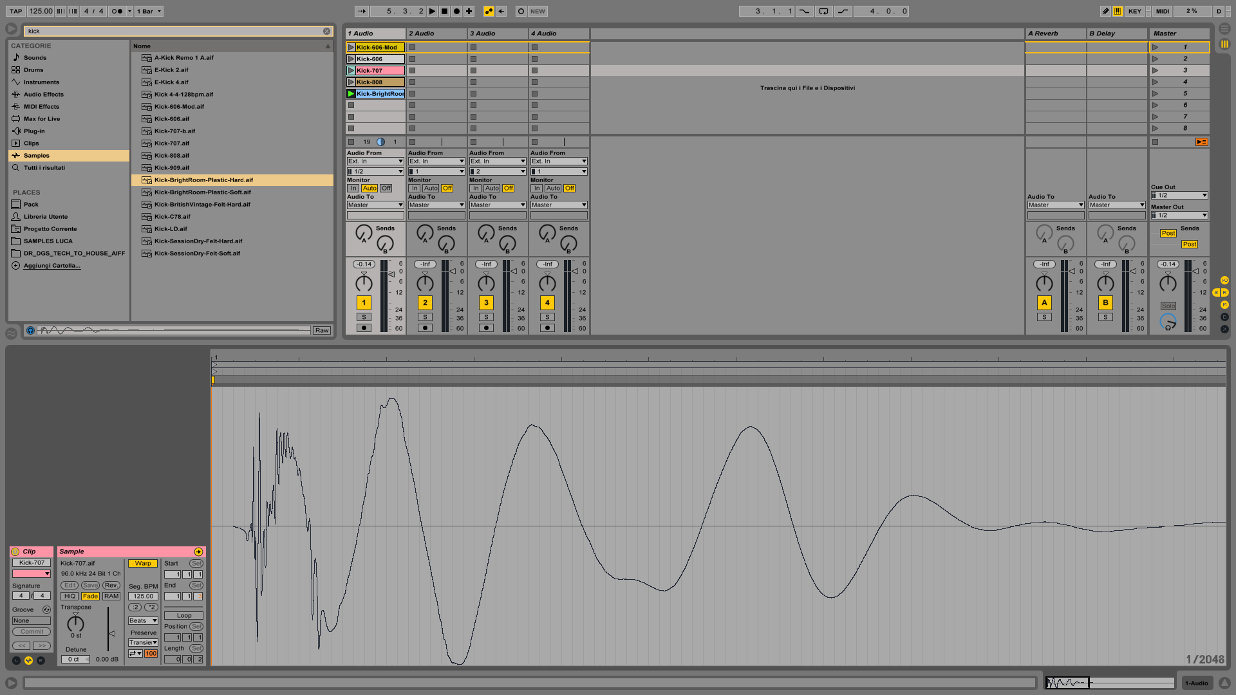Image resolution: width=1236 pixels, height=695 pixels.
Task: Select the Drums category in browser
Action: coord(33,69)
